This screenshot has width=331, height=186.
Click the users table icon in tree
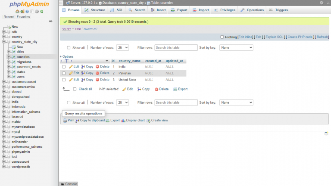(x=14, y=77)
